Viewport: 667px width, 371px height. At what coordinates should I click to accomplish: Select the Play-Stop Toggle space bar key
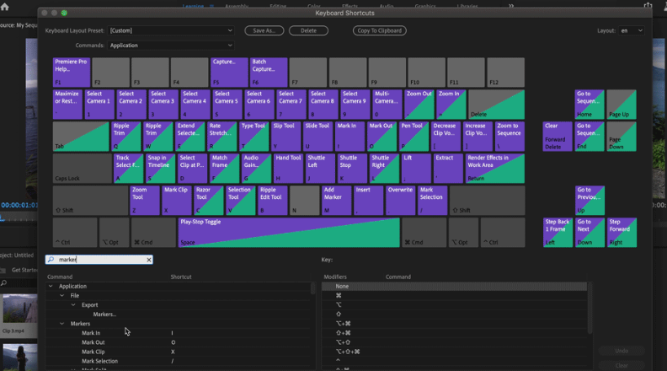tap(288, 232)
